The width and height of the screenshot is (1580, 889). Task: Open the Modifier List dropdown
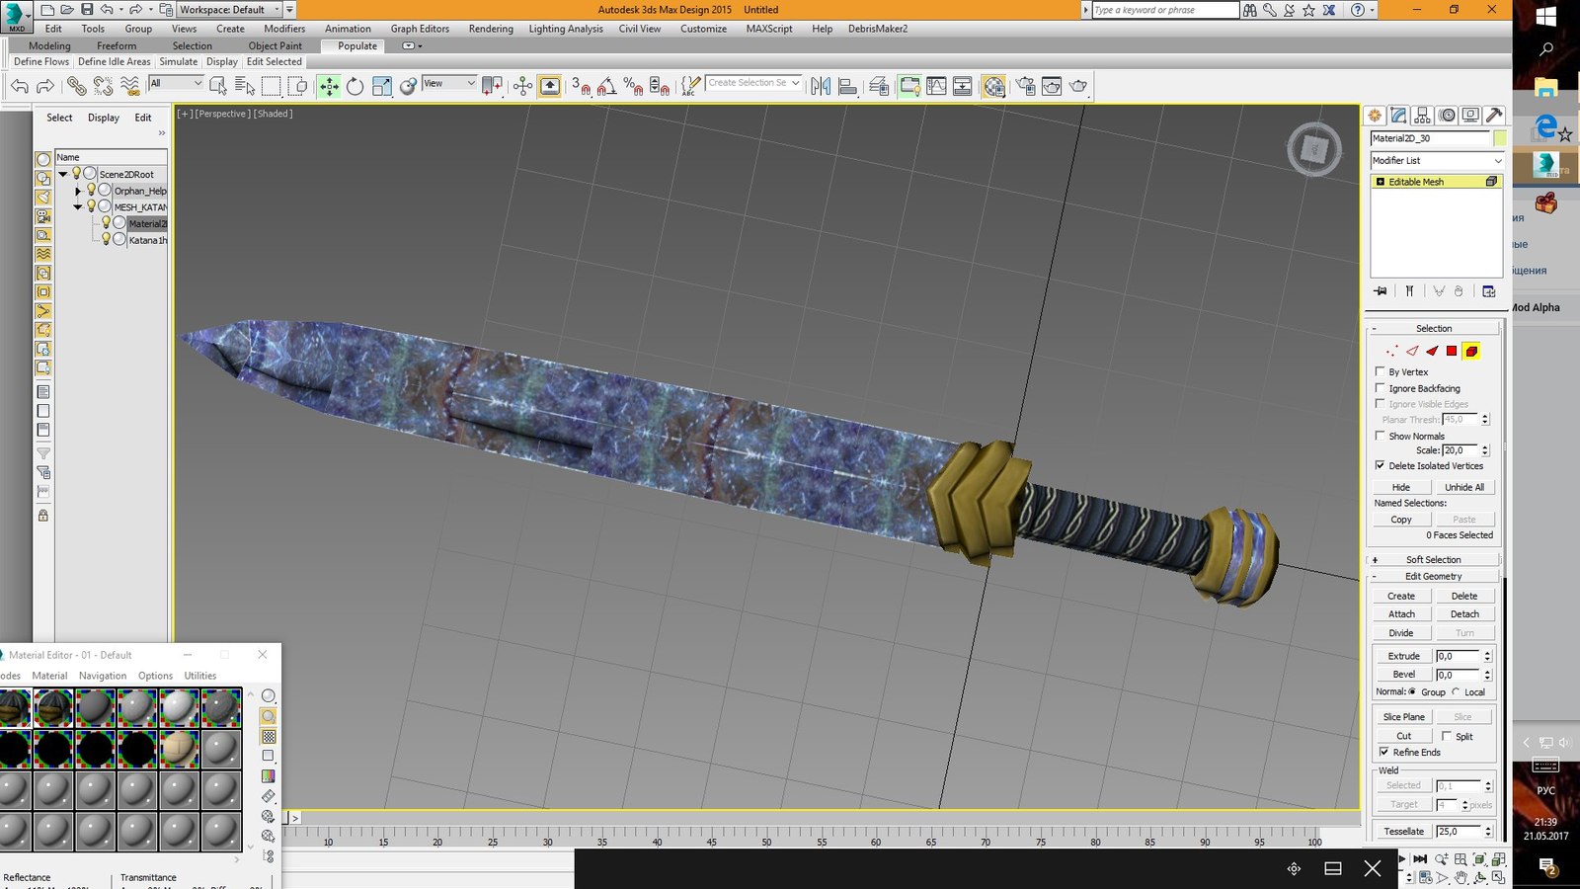coord(1437,160)
